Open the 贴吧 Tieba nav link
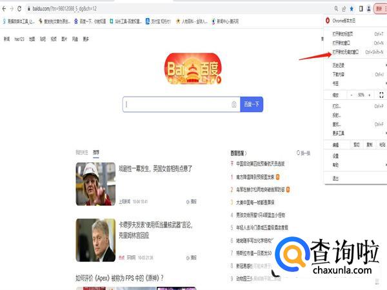This screenshot has width=387, height=290. pyautogui.click(x=43, y=39)
